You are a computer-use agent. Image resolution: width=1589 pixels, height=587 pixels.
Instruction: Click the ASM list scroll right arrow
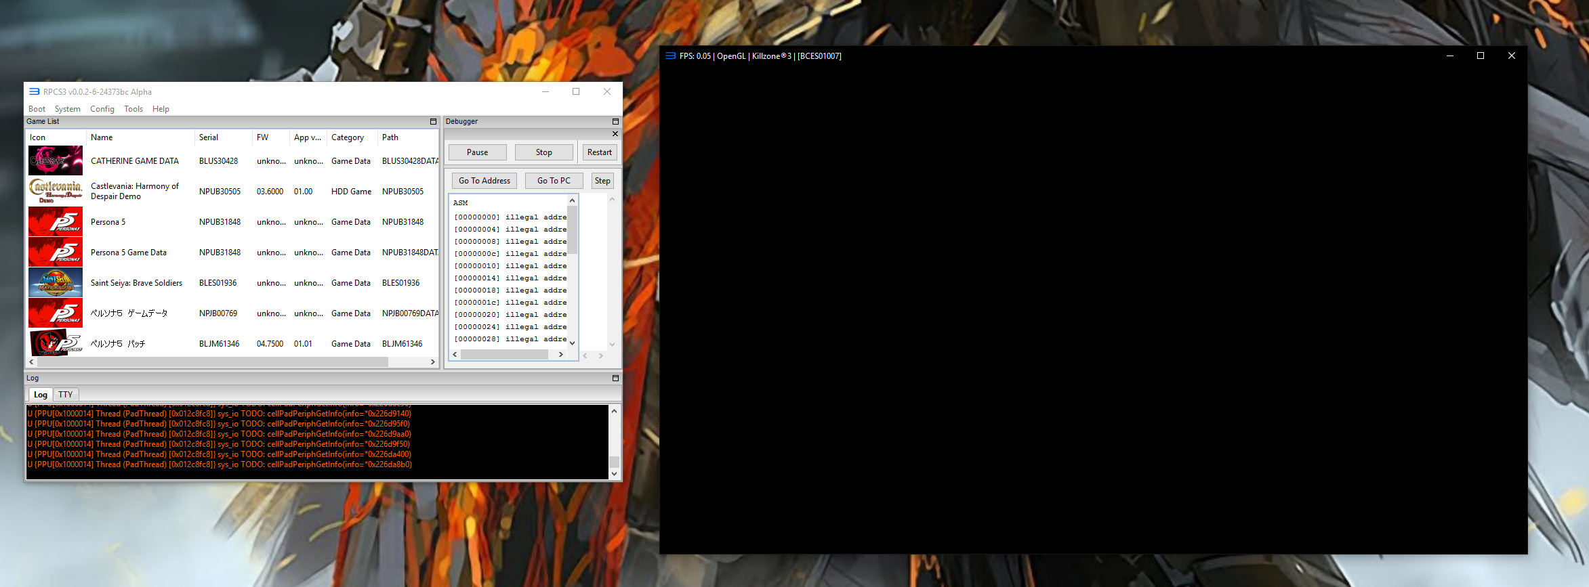point(560,354)
